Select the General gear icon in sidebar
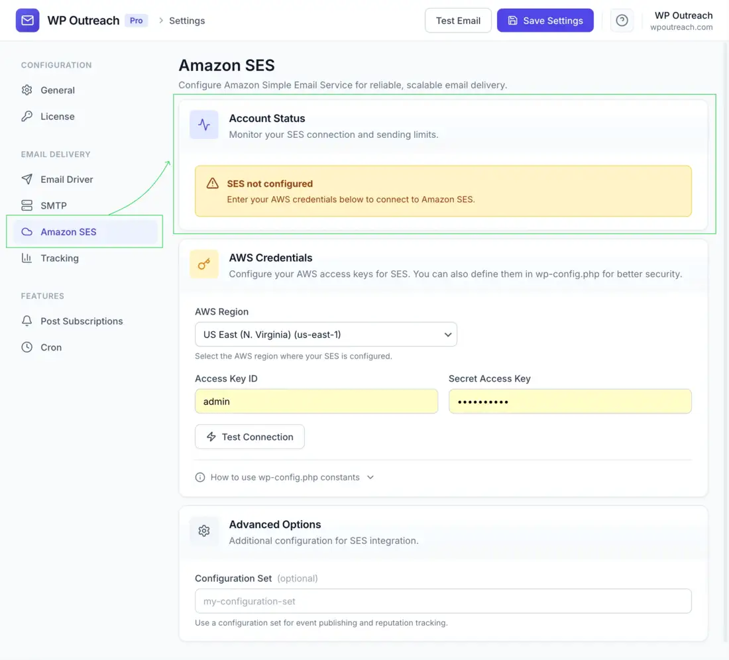 coord(28,90)
